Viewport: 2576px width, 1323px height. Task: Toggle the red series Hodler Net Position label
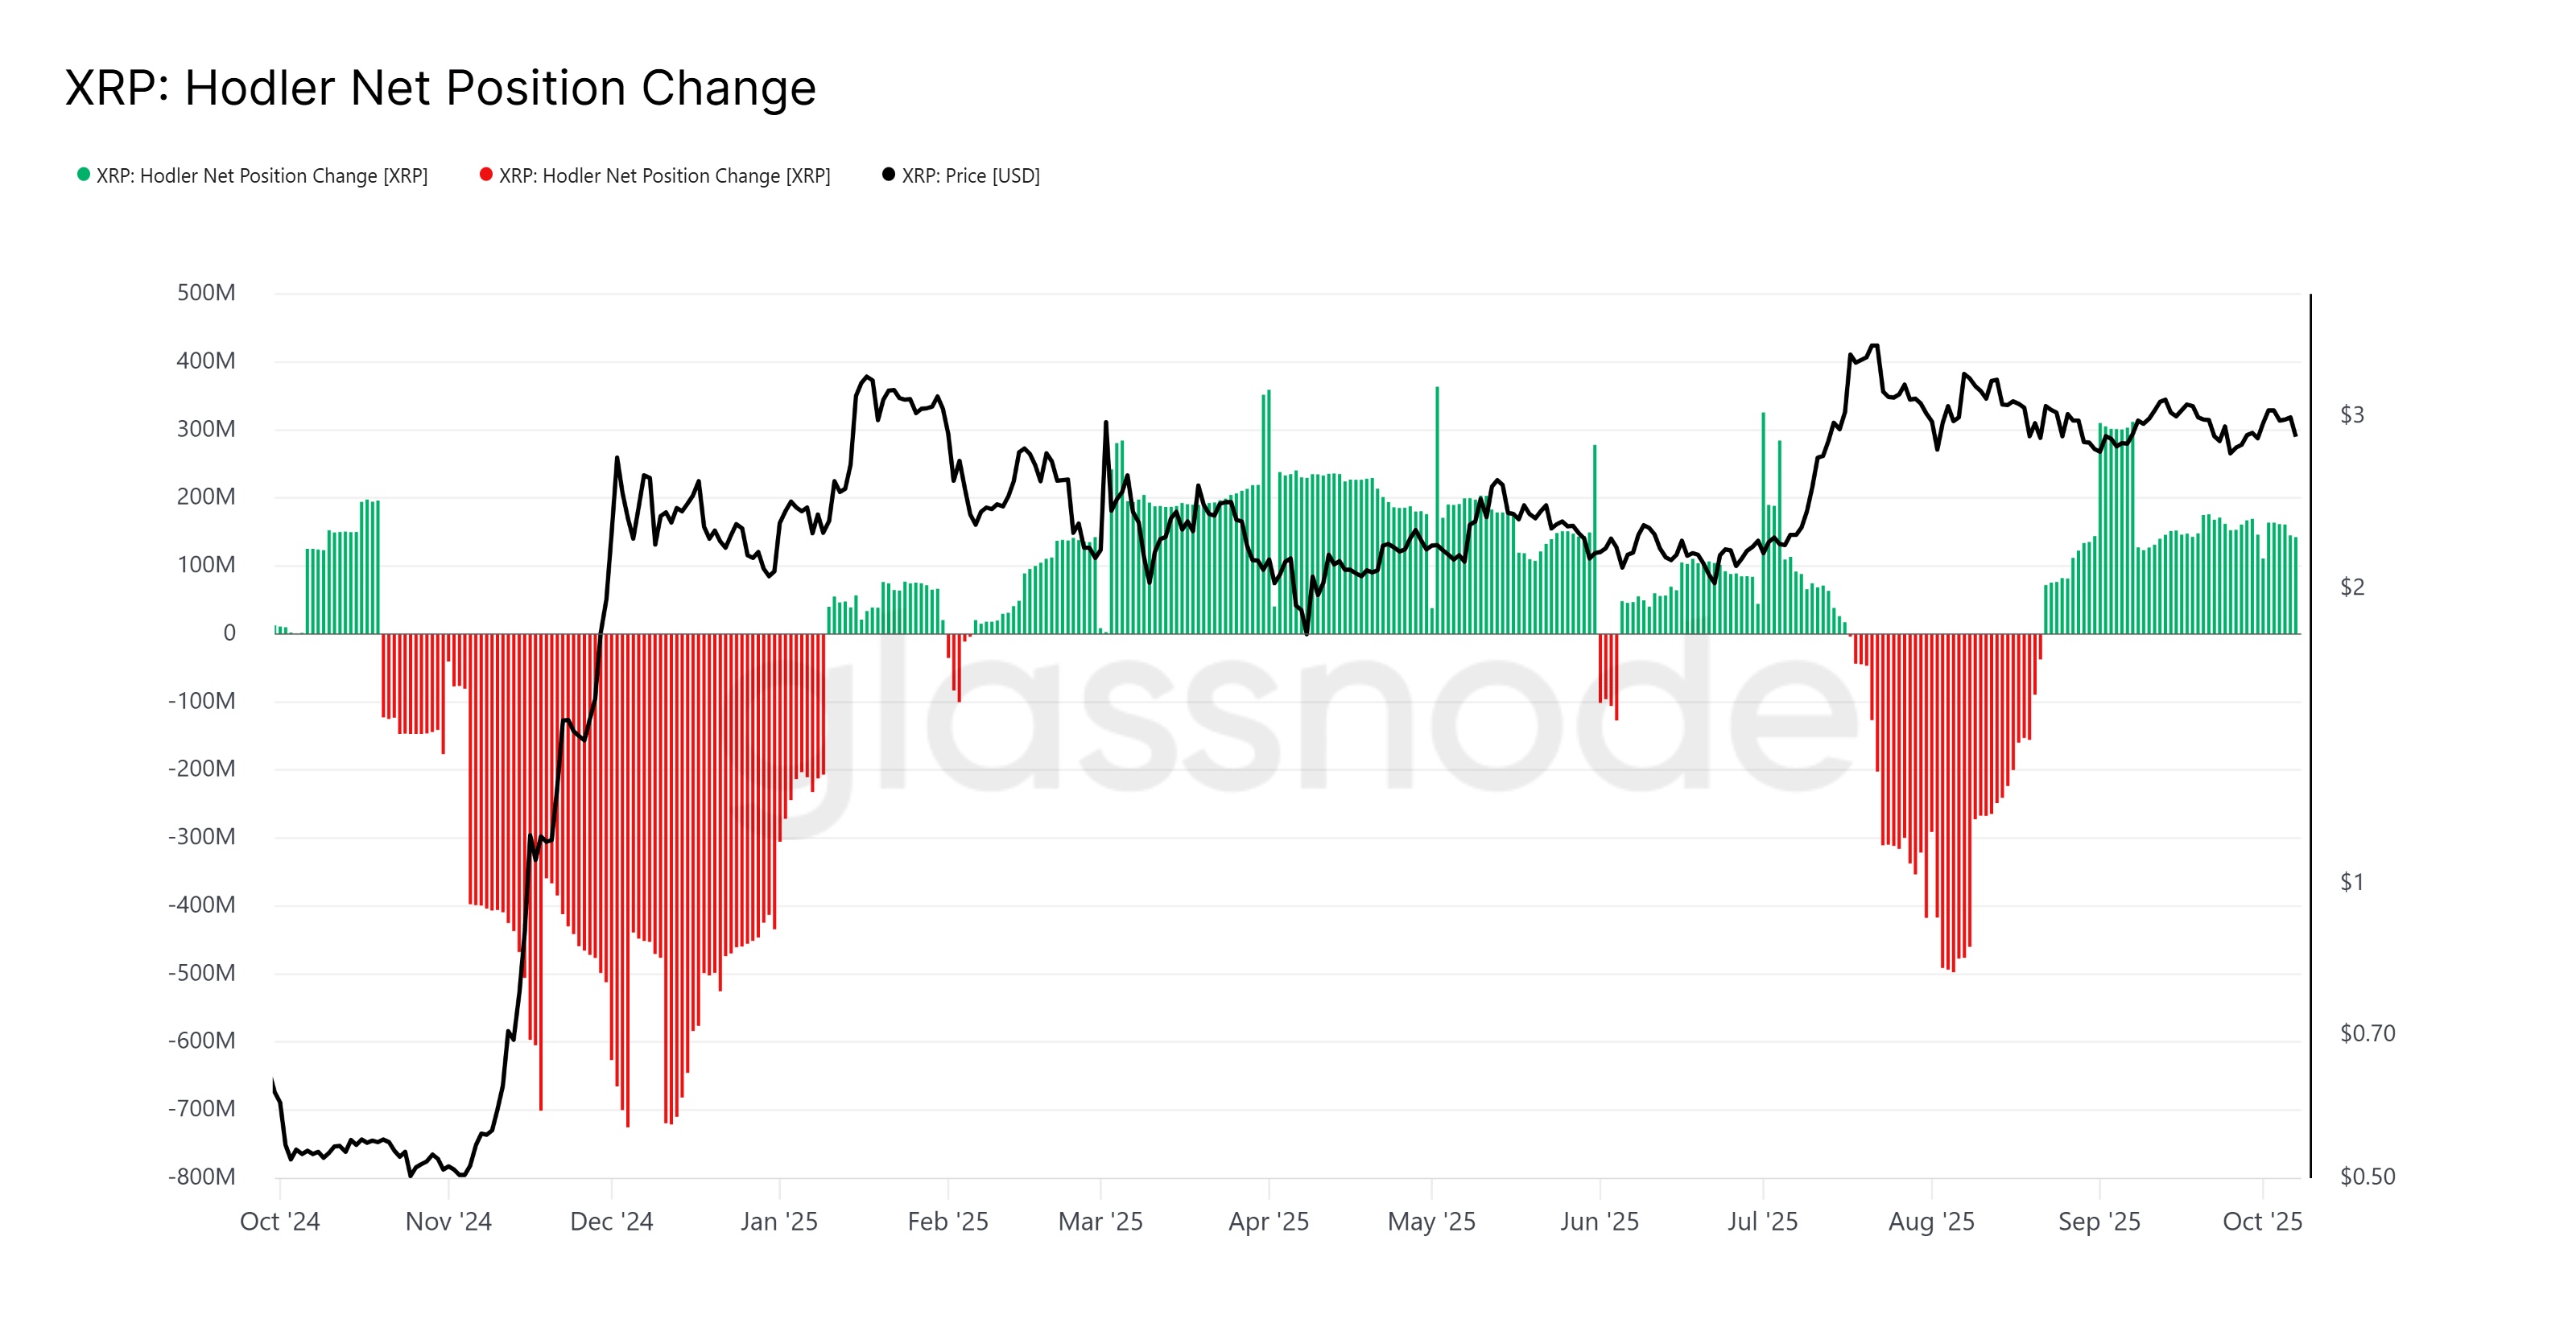pos(665,176)
